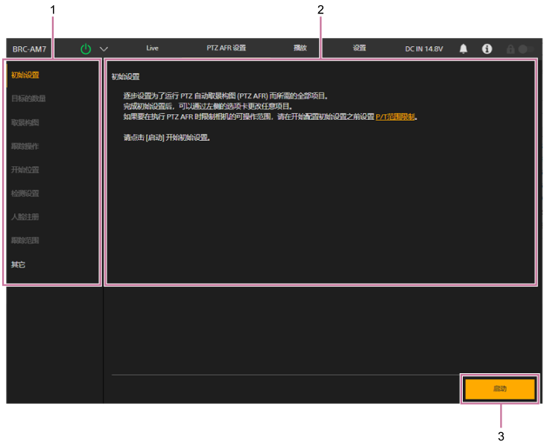The image size is (544, 447).
Task: Follow the P/T范围限制 link
Action: (x=395, y=117)
